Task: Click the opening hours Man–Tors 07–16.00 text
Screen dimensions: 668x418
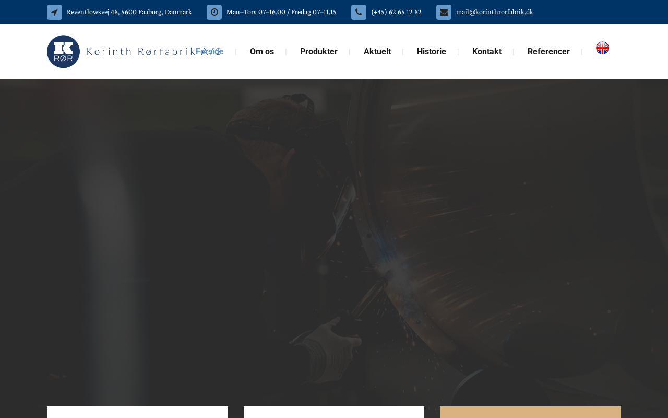Action: (281, 12)
